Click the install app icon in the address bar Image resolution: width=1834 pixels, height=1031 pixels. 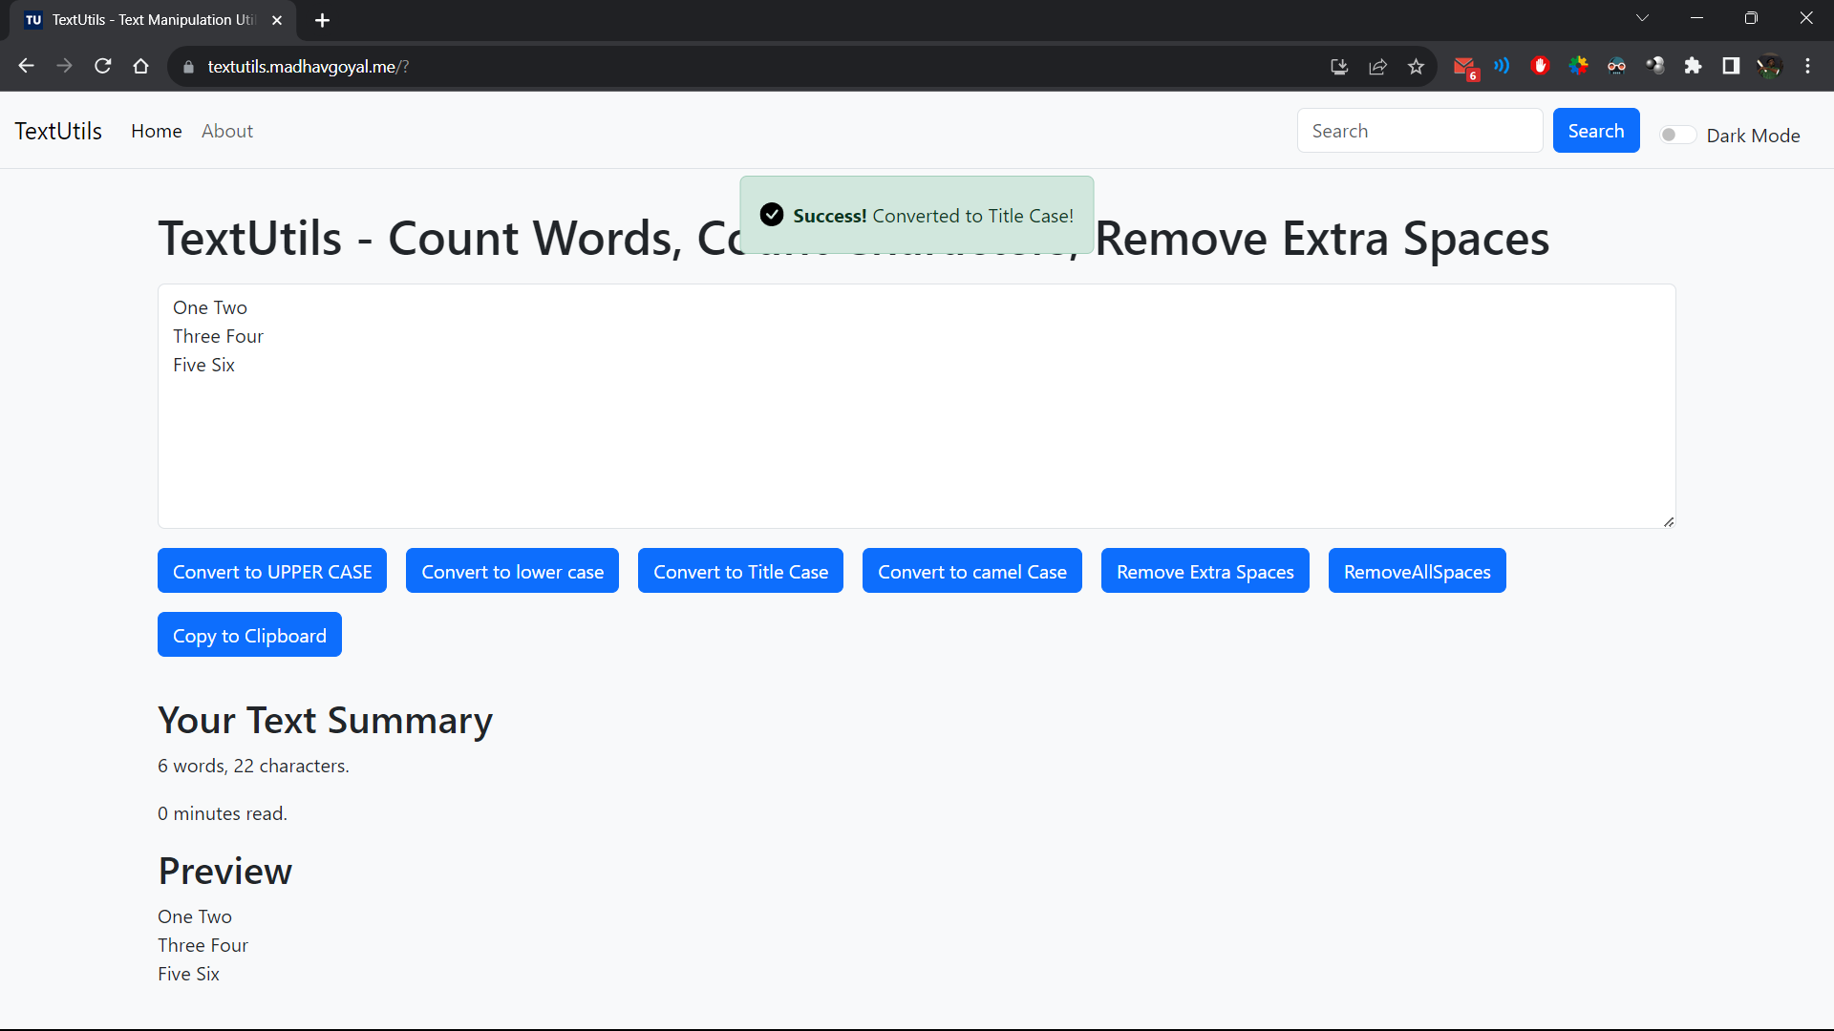pos(1339,66)
